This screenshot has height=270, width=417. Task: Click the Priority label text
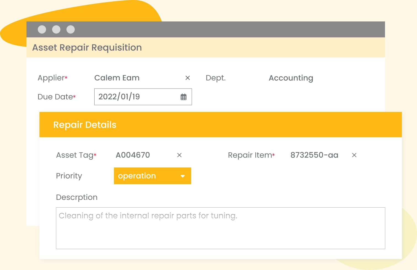click(69, 176)
